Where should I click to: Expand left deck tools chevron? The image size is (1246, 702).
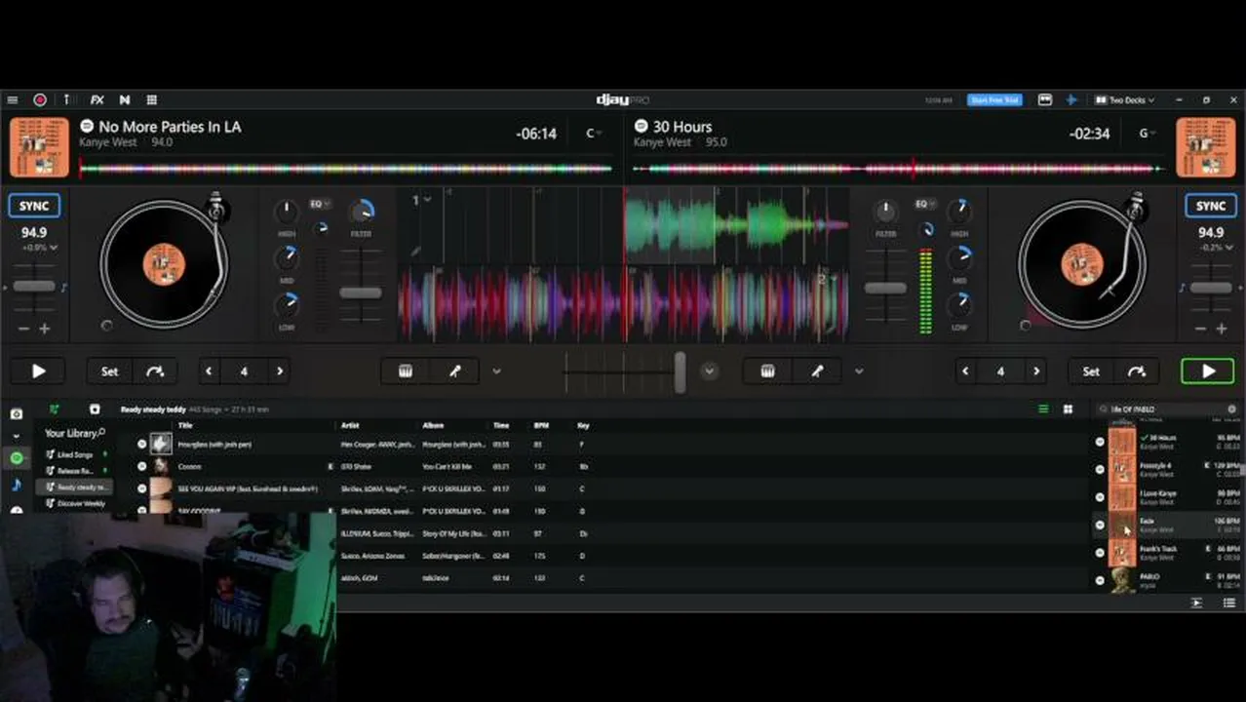[496, 371]
